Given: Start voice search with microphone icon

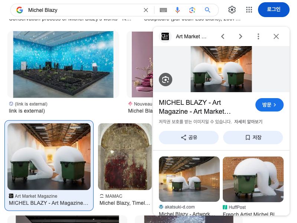Looking at the screenshot, I should click(177, 10).
